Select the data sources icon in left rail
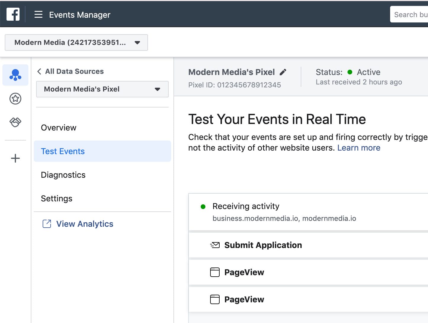428x323 pixels. click(15, 75)
